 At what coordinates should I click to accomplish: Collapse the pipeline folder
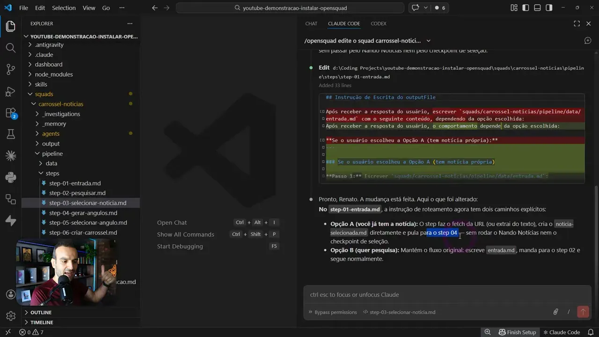coord(52,154)
